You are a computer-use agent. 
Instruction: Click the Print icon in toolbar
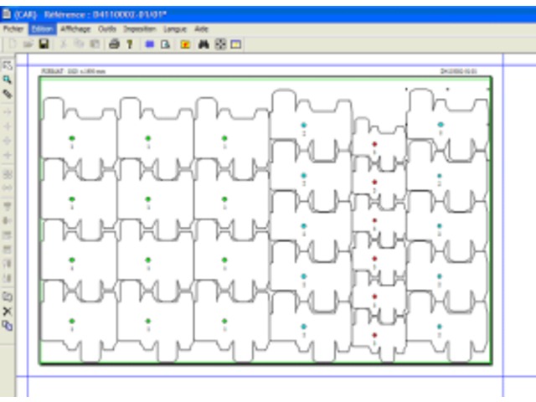(x=114, y=44)
